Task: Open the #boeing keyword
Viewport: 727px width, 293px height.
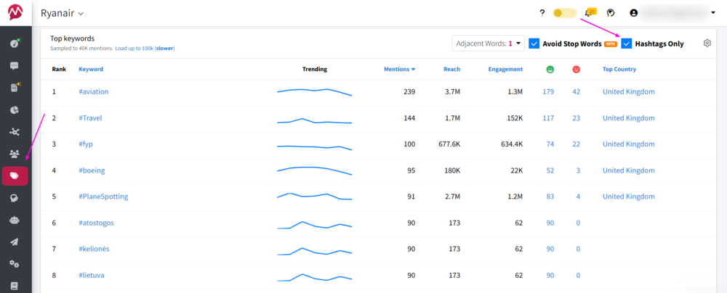Action: (92, 170)
